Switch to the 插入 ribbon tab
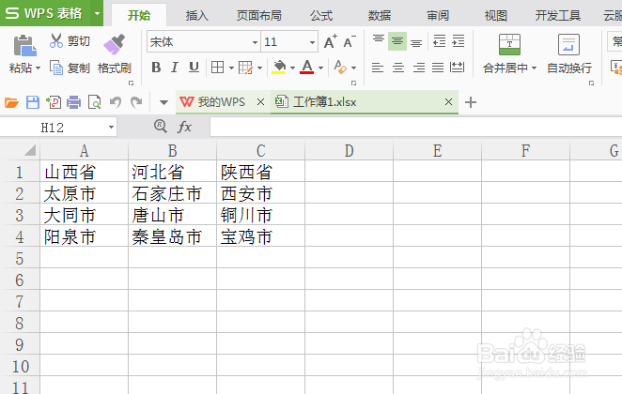Viewport: 622px width, 394px height. tap(196, 15)
